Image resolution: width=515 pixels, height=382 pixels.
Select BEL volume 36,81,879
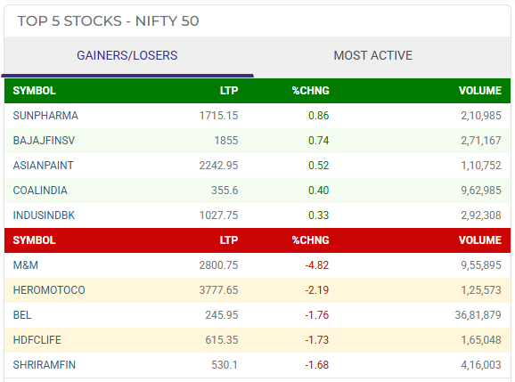click(478, 315)
